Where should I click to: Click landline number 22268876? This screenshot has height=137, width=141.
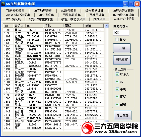[71, 33]
